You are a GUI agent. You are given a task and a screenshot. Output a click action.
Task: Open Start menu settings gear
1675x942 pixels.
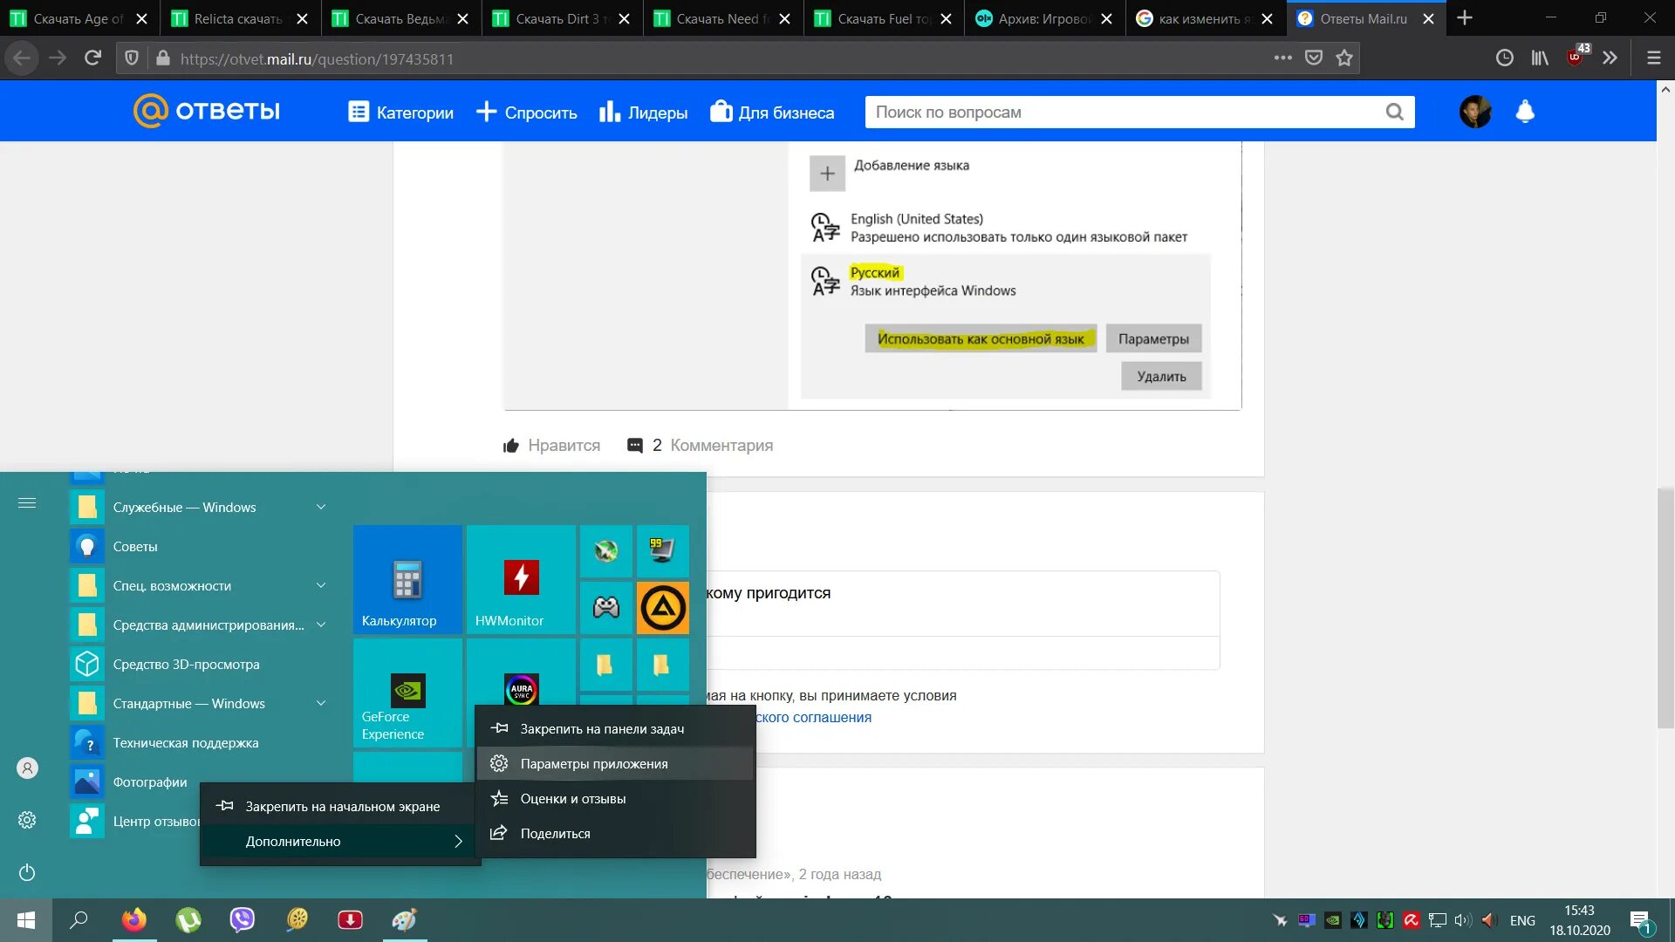[27, 820]
